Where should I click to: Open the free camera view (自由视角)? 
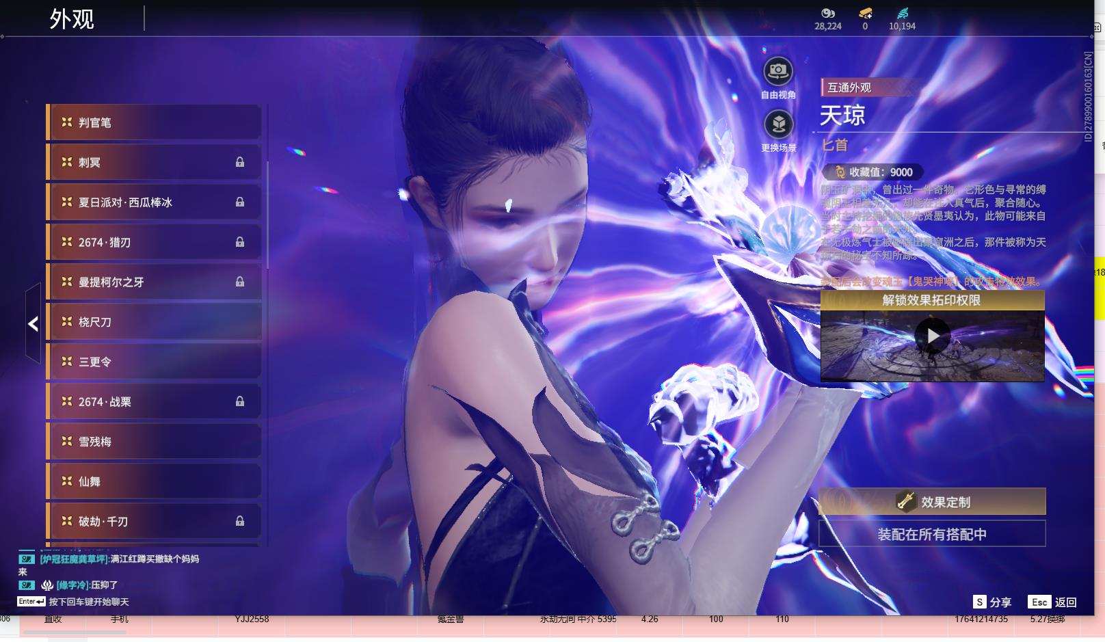pos(777,70)
